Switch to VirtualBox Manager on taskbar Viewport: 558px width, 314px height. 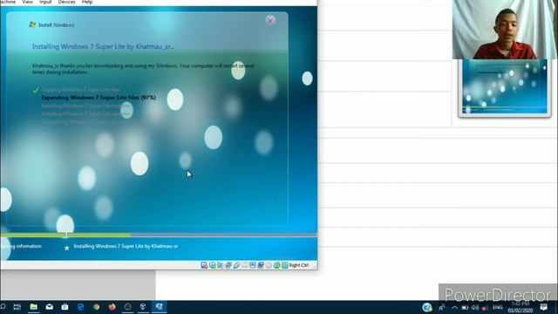click(x=143, y=306)
